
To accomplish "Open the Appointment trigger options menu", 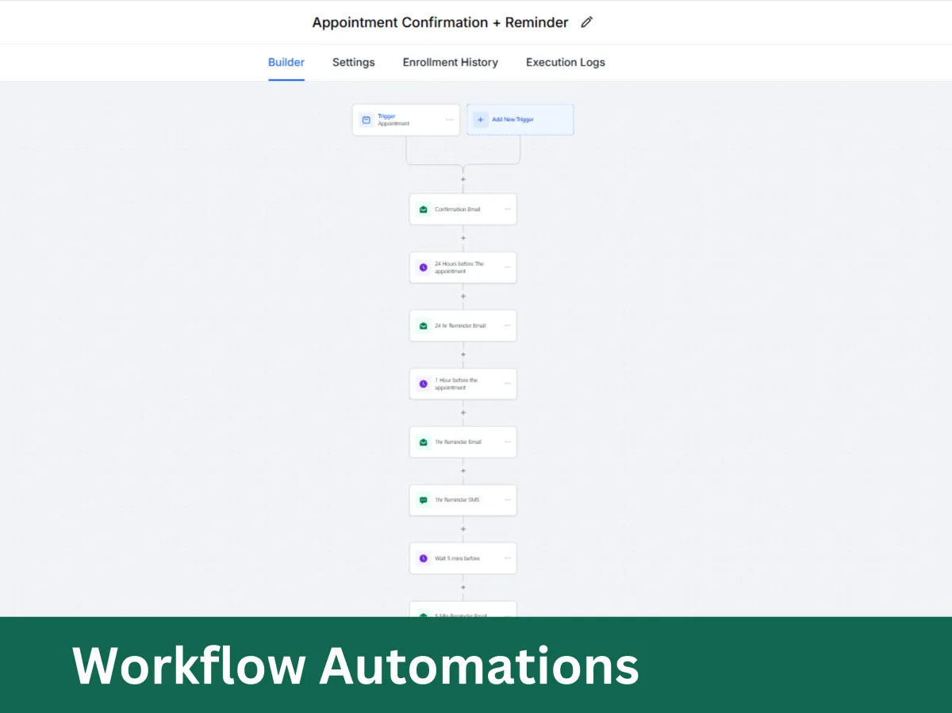I will tap(450, 120).
